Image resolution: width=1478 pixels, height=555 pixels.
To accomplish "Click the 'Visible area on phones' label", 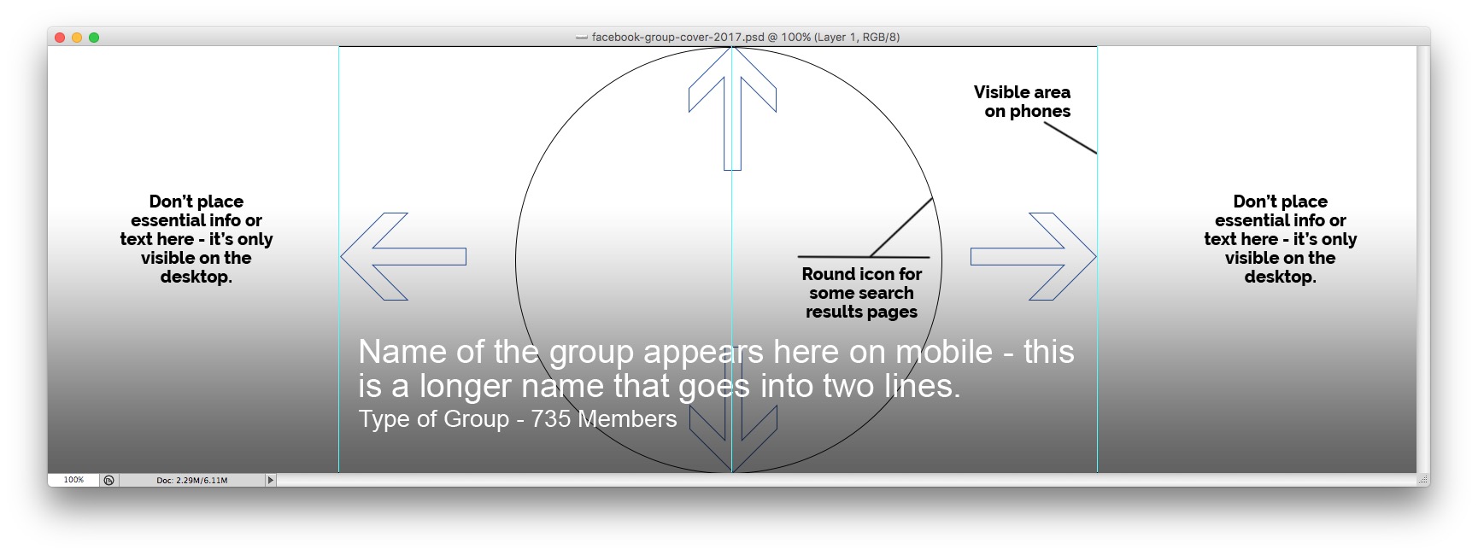I will tap(1023, 102).
